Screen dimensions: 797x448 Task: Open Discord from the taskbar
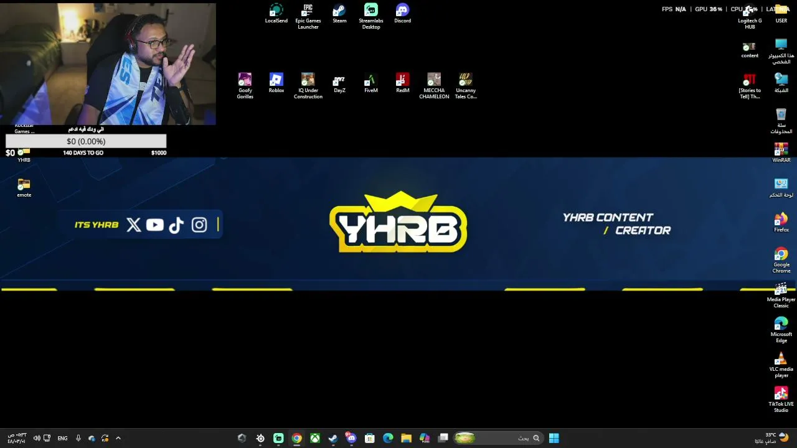point(351,438)
